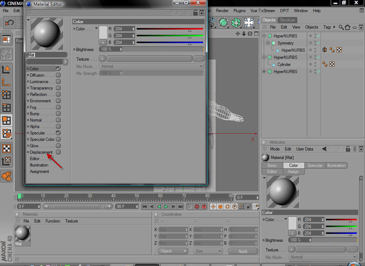
Task: Click the texture browse ellipsis button in Material Editor
Action: pyautogui.click(x=199, y=58)
